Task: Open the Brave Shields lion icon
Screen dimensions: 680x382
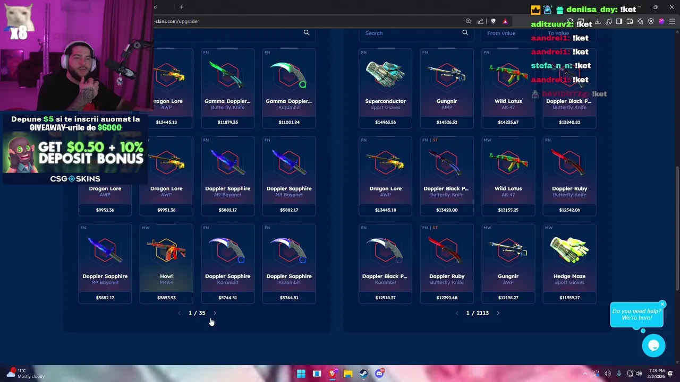Action: (493, 21)
